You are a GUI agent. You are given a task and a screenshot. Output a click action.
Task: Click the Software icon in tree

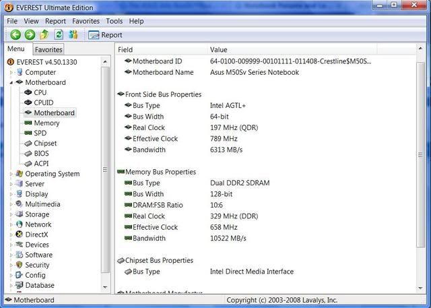click(x=20, y=255)
